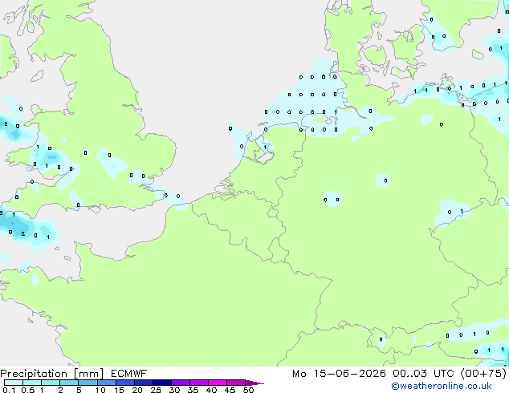509x393 pixels.
Task: Click the '25' legend scale label
Action: click(156, 390)
